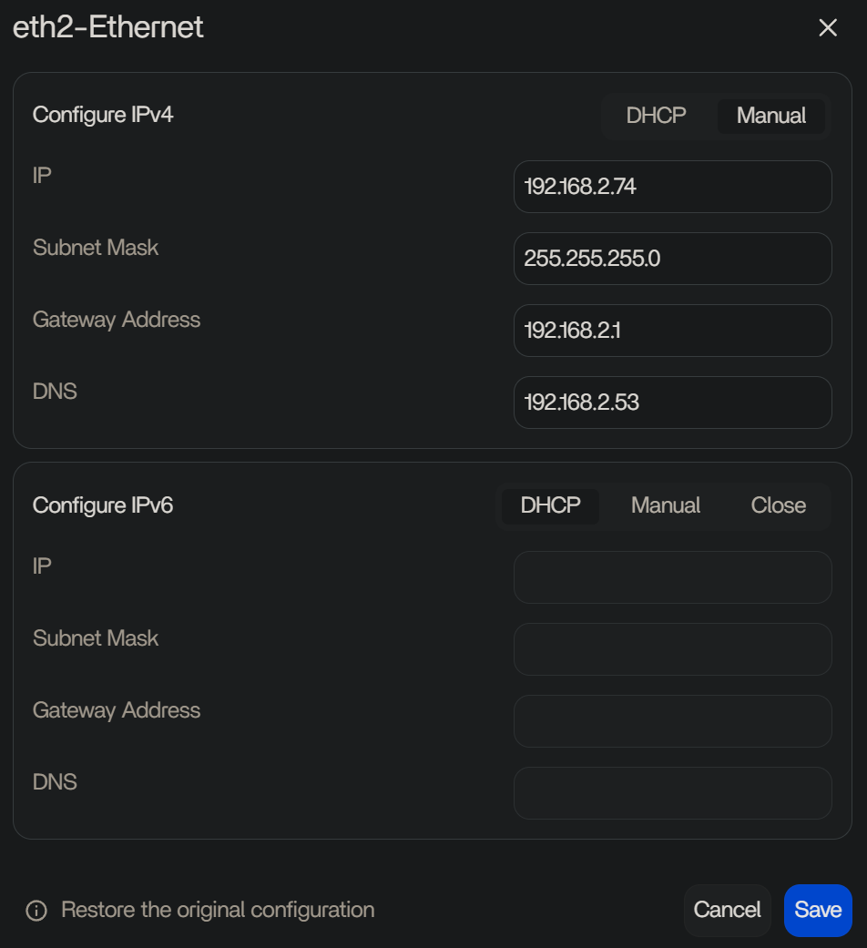Edit the IPv4 DNS field

672,403
